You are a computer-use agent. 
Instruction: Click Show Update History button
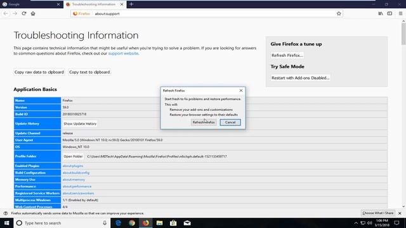click(x=80, y=123)
